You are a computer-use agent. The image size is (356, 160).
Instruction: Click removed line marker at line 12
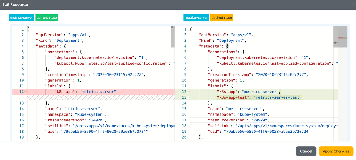pos(26,92)
